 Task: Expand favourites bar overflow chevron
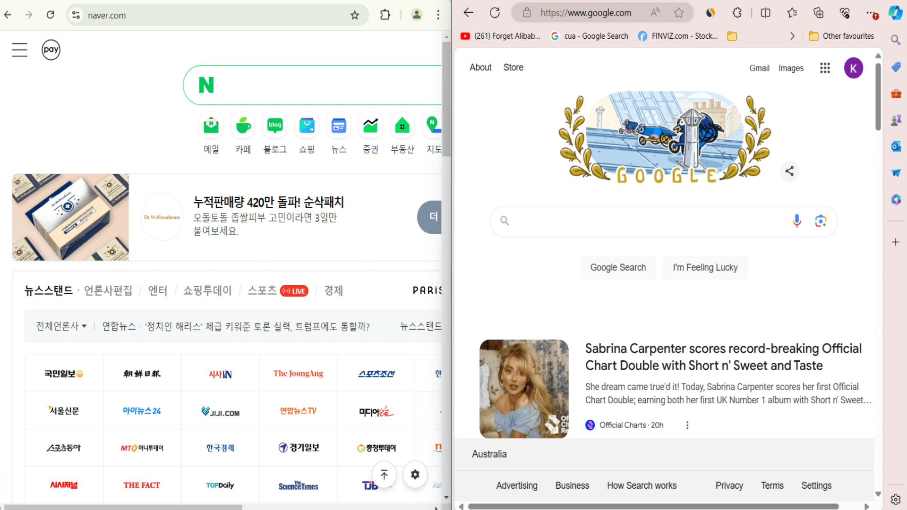[x=792, y=36]
